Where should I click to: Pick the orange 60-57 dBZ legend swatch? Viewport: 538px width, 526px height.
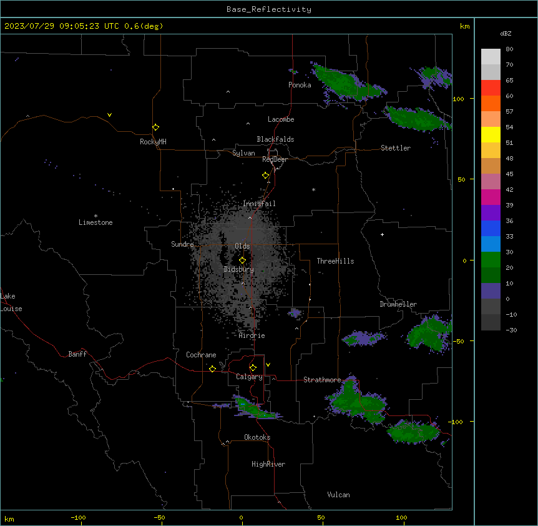click(x=491, y=103)
